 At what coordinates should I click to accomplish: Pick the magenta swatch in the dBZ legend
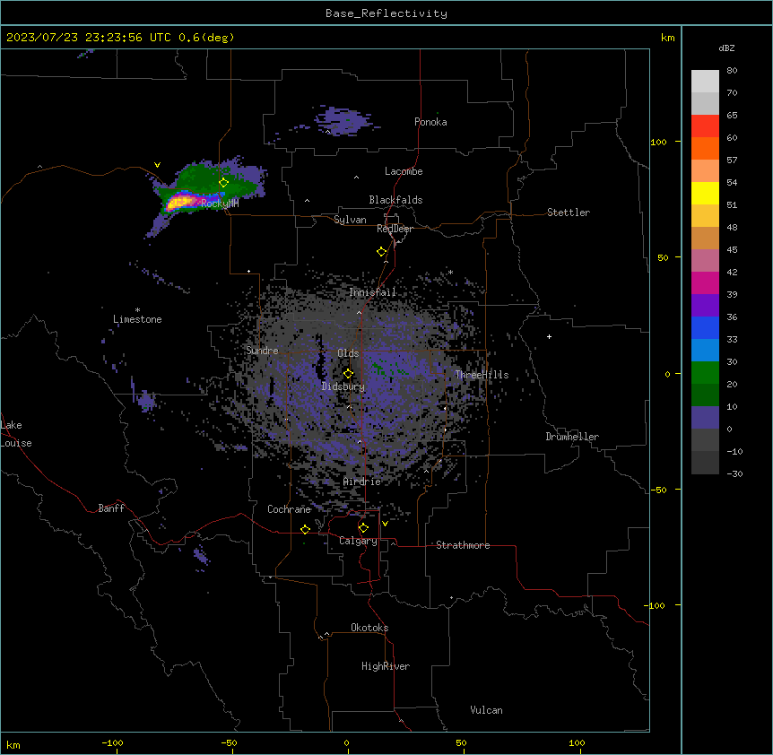click(x=705, y=282)
